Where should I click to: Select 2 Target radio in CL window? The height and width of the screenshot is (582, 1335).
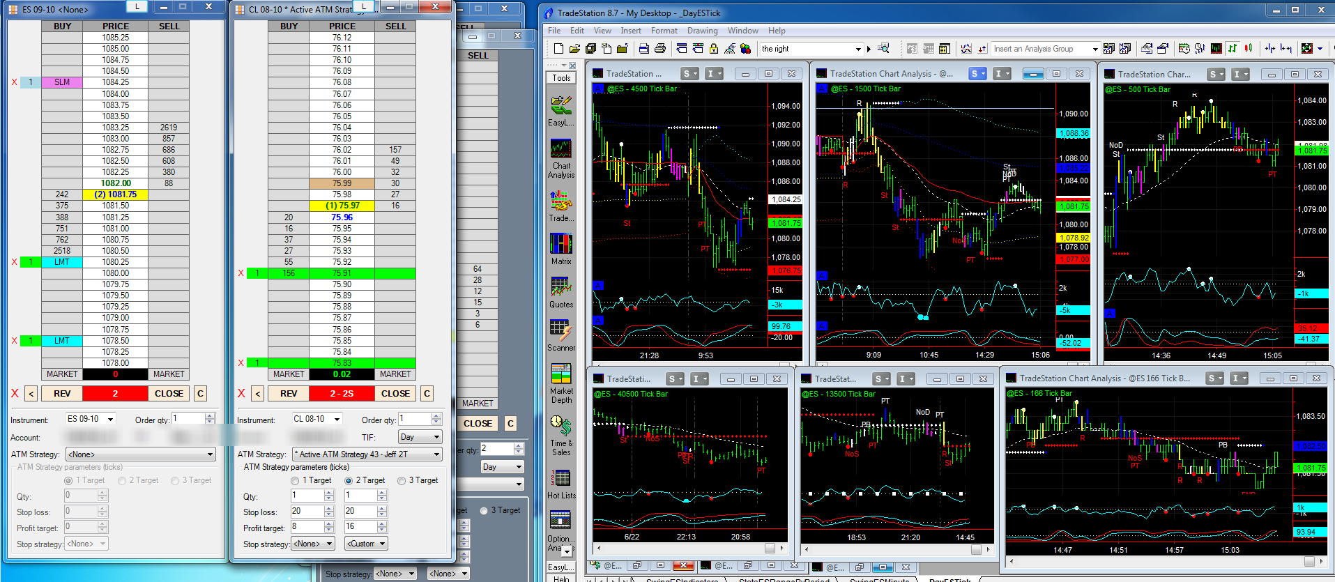pyautogui.click(x=349, y=481)
